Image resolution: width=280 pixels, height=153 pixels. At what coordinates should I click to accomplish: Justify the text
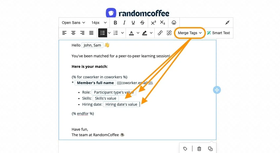coord(91,33)
